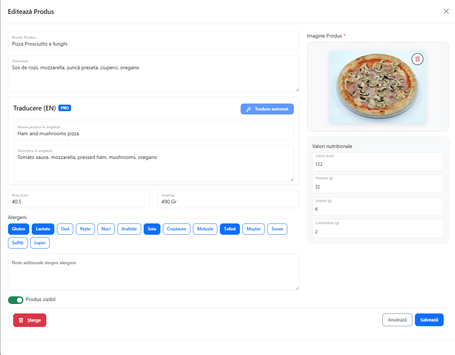Click the trash icon inside the Șterge button
Viewport: 455px width, 355px height.
21,320
